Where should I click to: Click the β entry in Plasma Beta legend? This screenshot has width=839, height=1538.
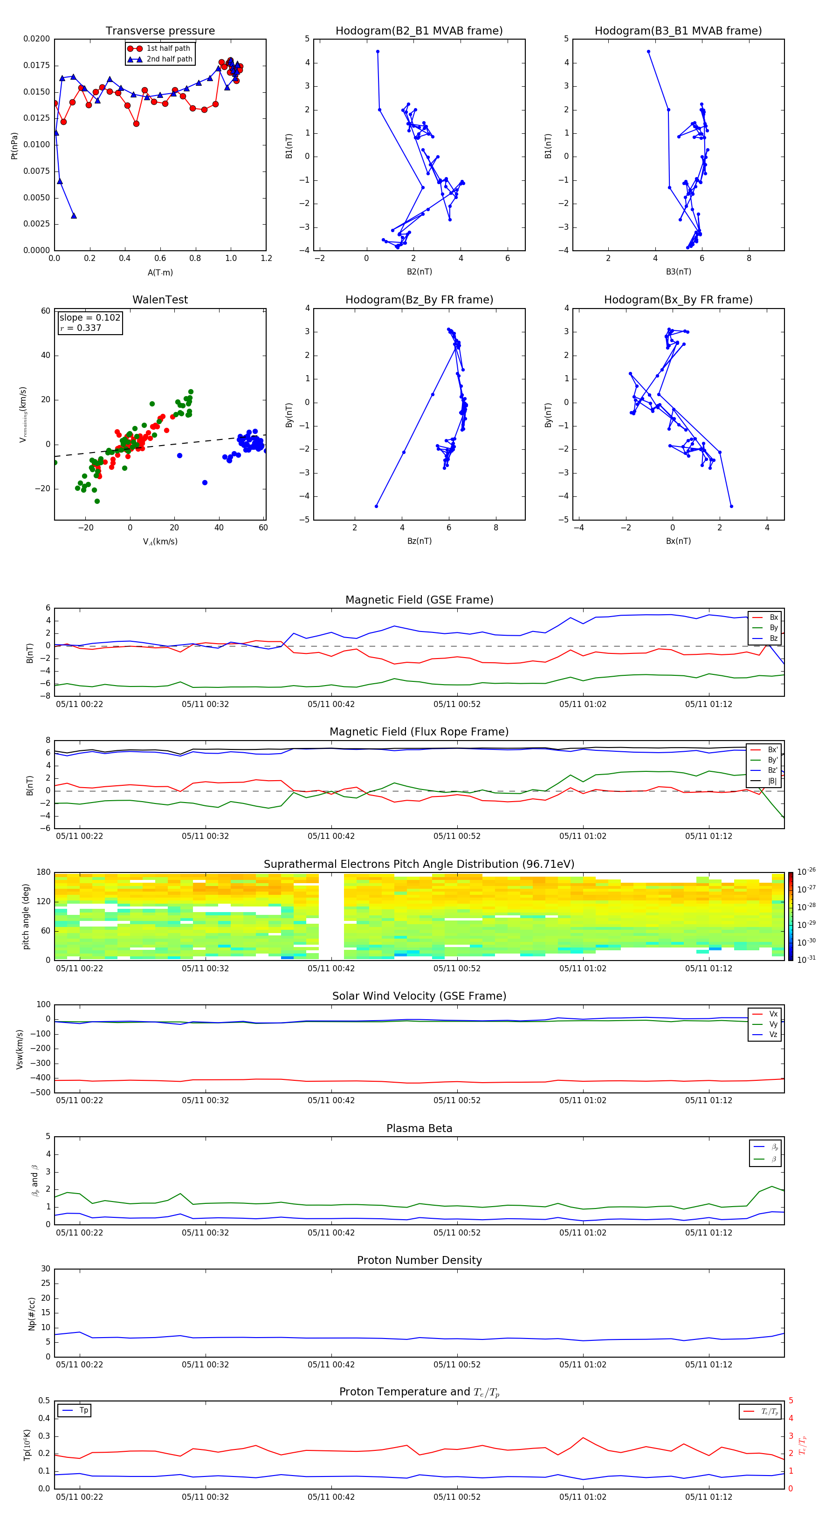click(x=765, y=1159)
